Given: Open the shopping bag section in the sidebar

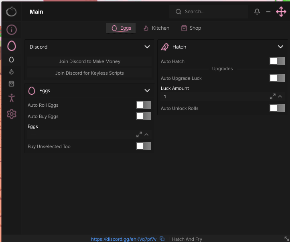Looking at the screenshot, I should click(12, 84).
